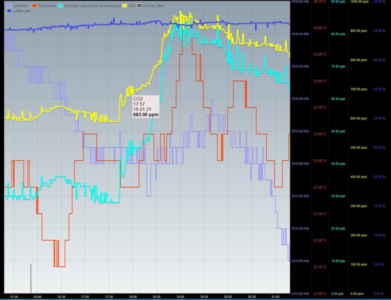Screen dimensions: 391x300
Task: Toggle the Fenster offen legend label
Action: point(154,6)
